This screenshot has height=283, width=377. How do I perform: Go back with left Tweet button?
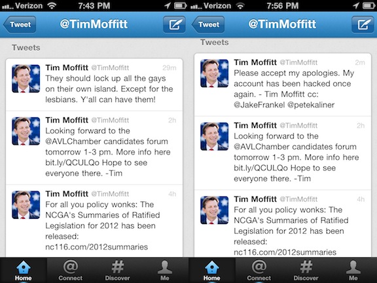[20, 24]
